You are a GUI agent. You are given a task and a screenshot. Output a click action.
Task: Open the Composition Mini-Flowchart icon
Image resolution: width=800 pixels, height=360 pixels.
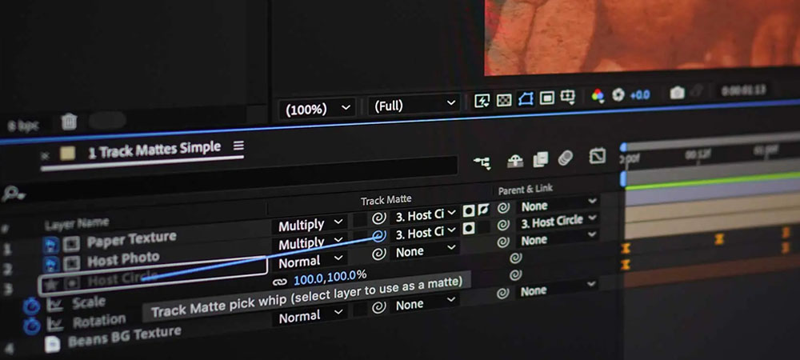pyautogui.click(x=482, y=163)
